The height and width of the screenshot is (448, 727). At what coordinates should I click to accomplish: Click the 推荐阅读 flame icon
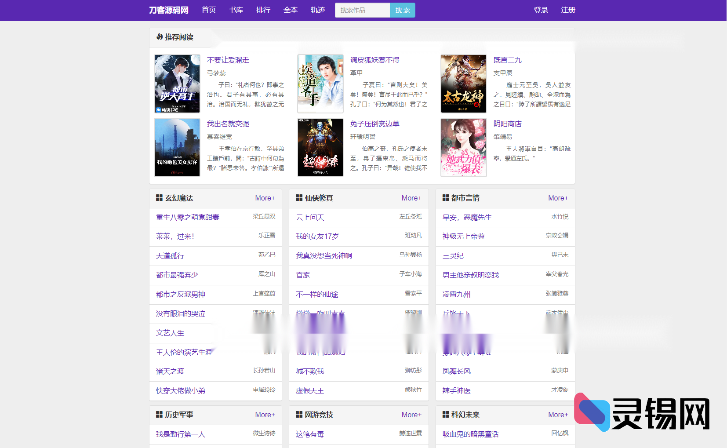[159, 38]
